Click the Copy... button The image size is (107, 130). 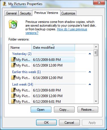pyautogui.click(x=64, y=110)
